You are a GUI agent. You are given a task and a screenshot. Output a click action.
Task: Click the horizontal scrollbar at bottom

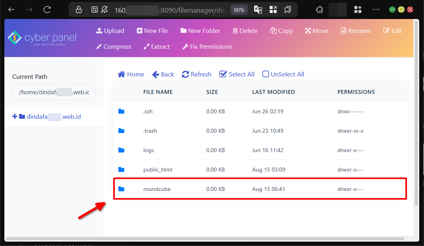pyautogui.click(x=205, y=239)
